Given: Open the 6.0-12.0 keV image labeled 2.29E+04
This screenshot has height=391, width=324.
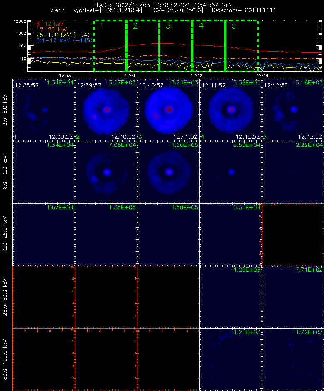Looking at the screenshot, I should pos(293,172).
